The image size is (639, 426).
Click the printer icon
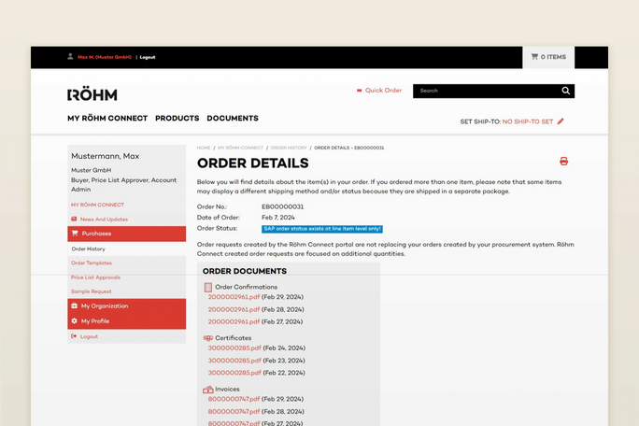pos(563,162)
